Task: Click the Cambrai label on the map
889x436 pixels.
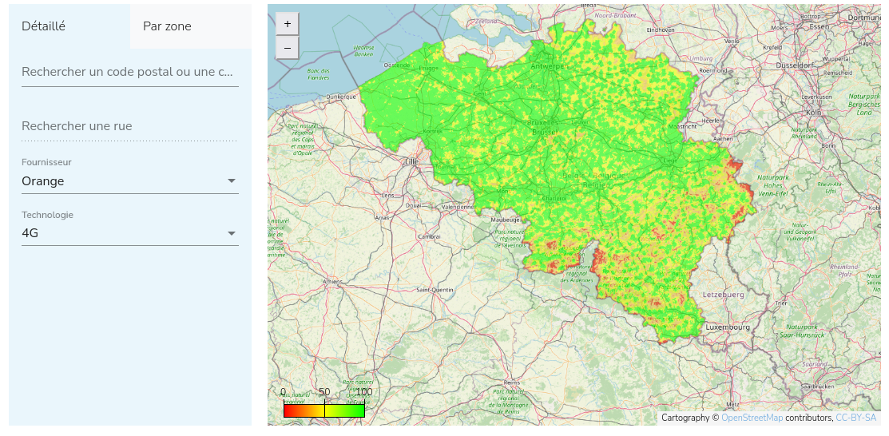Action: (x=429, y=236)
